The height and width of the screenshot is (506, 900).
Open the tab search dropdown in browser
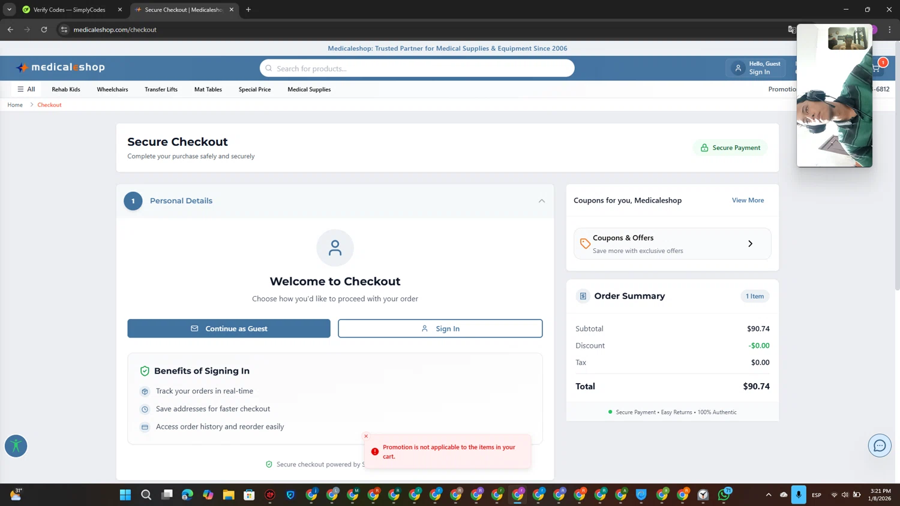[x=10, y=10]
